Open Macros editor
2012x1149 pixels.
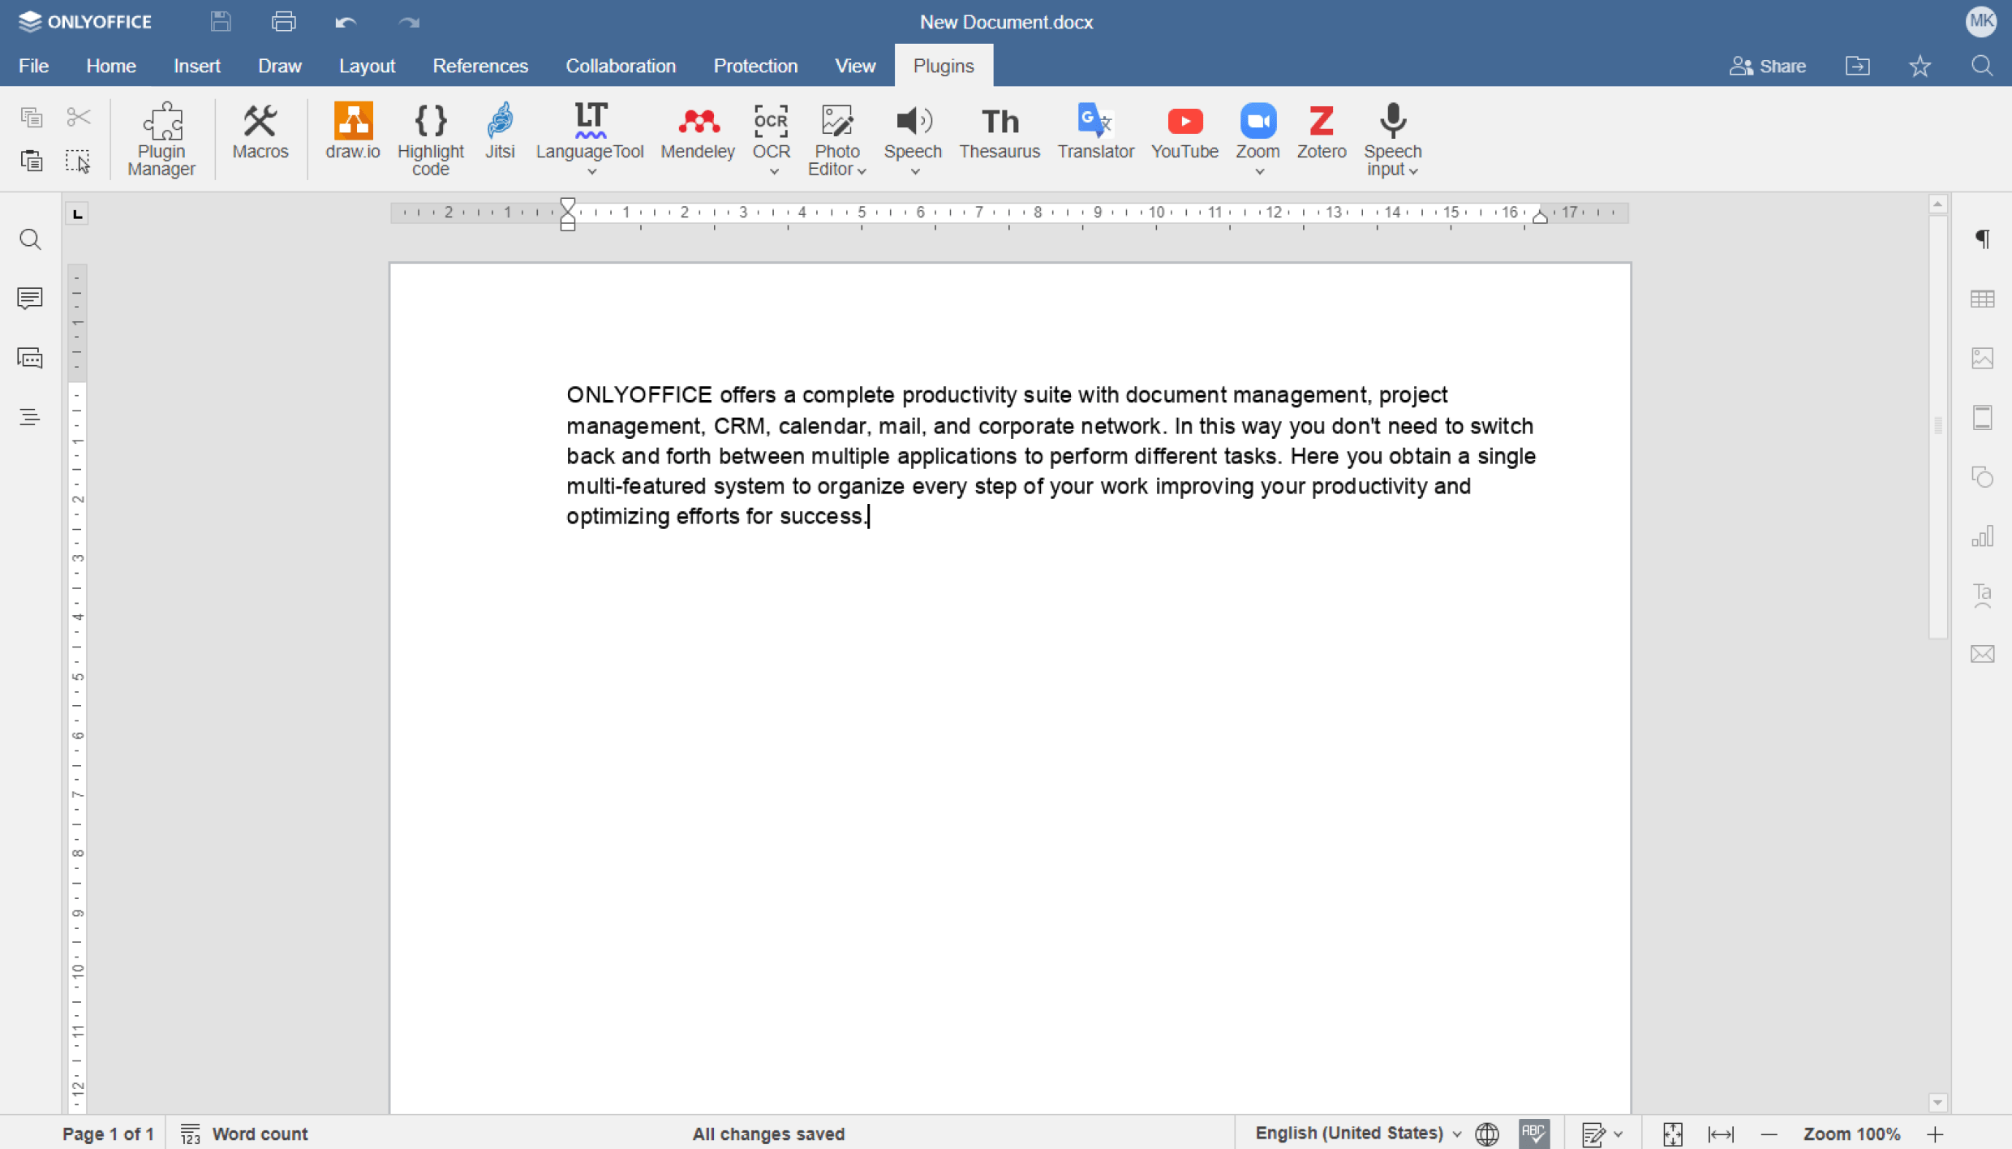click(x=260, y=131)
